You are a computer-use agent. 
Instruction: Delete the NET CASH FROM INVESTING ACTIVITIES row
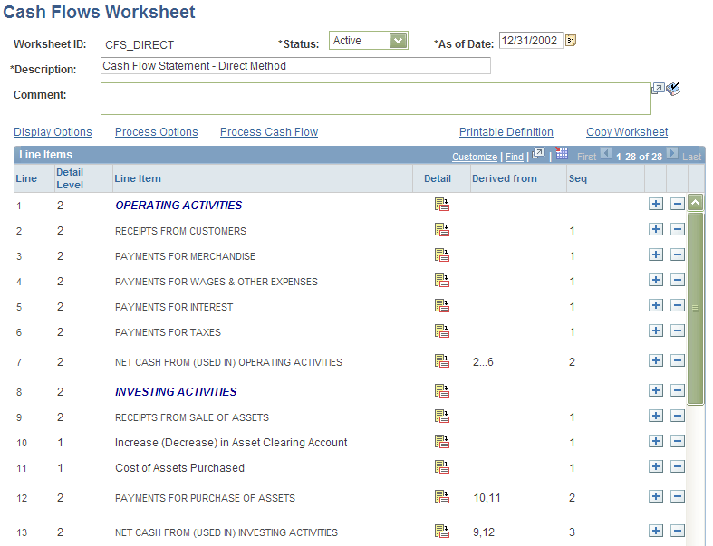coord(677,531)
